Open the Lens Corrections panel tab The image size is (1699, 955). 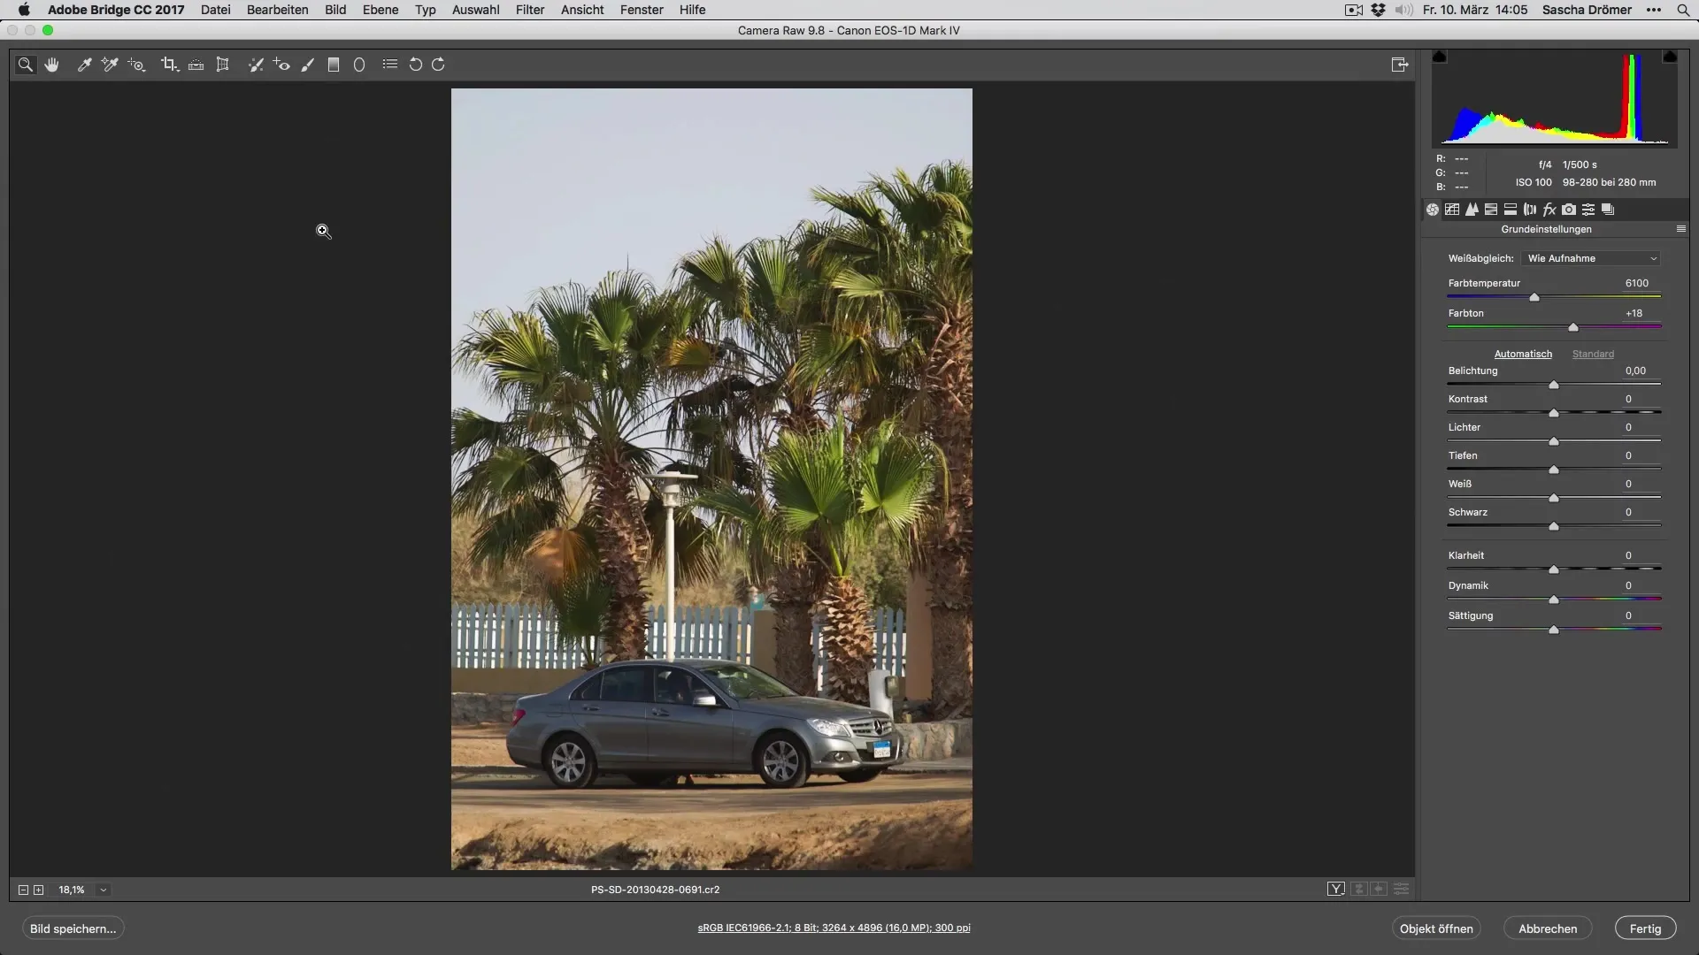pyautogui.click(x=1530, y=210)
